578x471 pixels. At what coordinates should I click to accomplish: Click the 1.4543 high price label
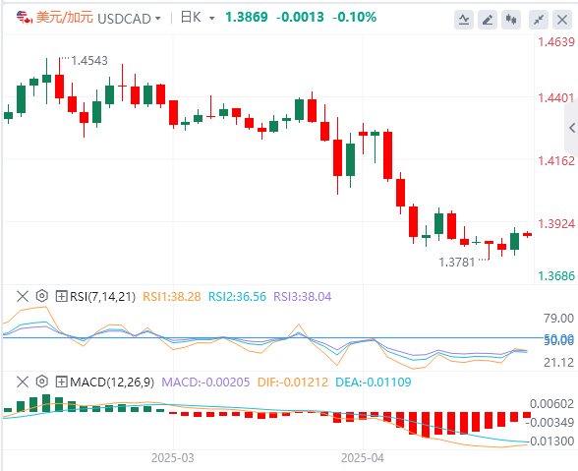coord(89,61)
